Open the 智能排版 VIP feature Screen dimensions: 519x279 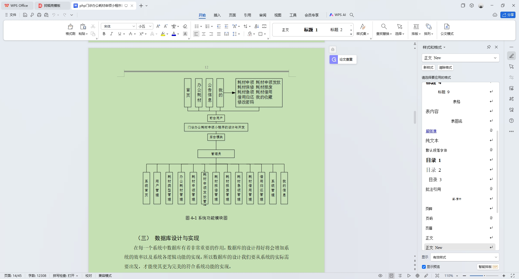[488, 267]
